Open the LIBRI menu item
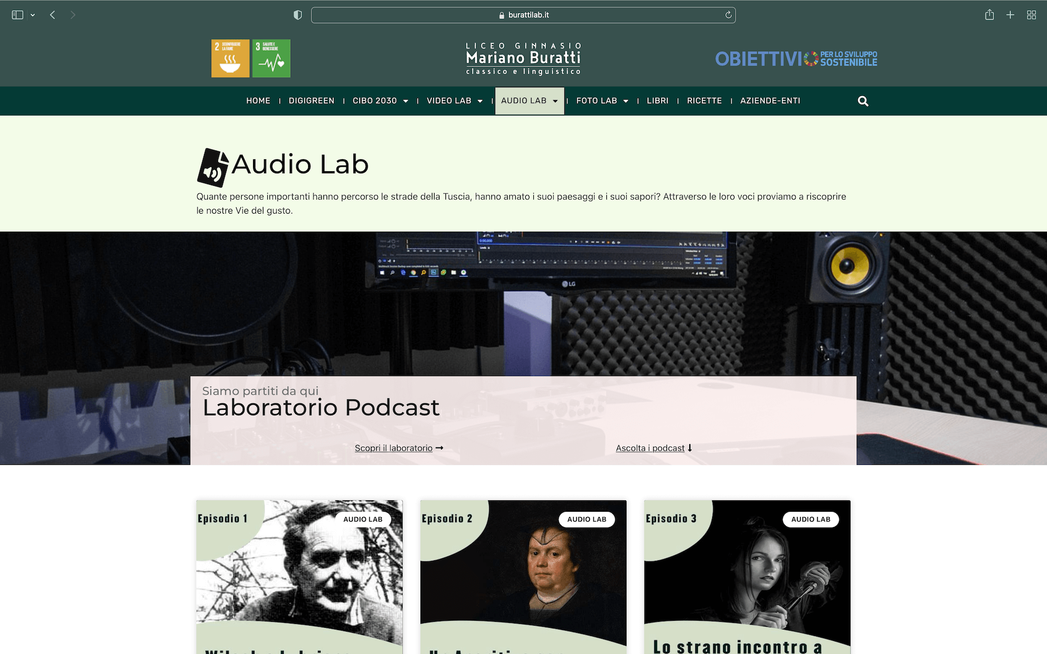1047x654 pixels. point(658,101)
